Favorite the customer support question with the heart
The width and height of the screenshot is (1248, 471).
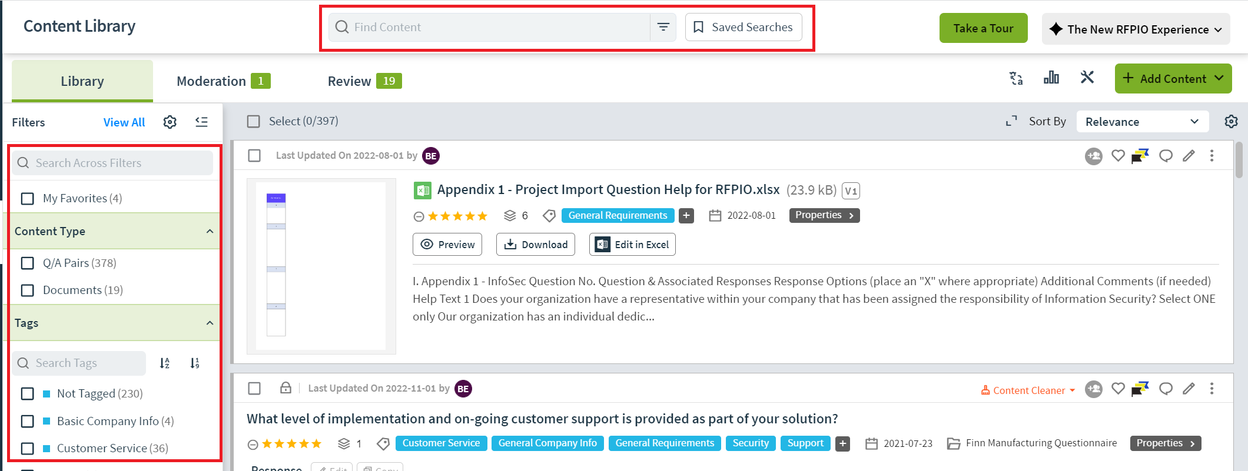(1118, 389)
